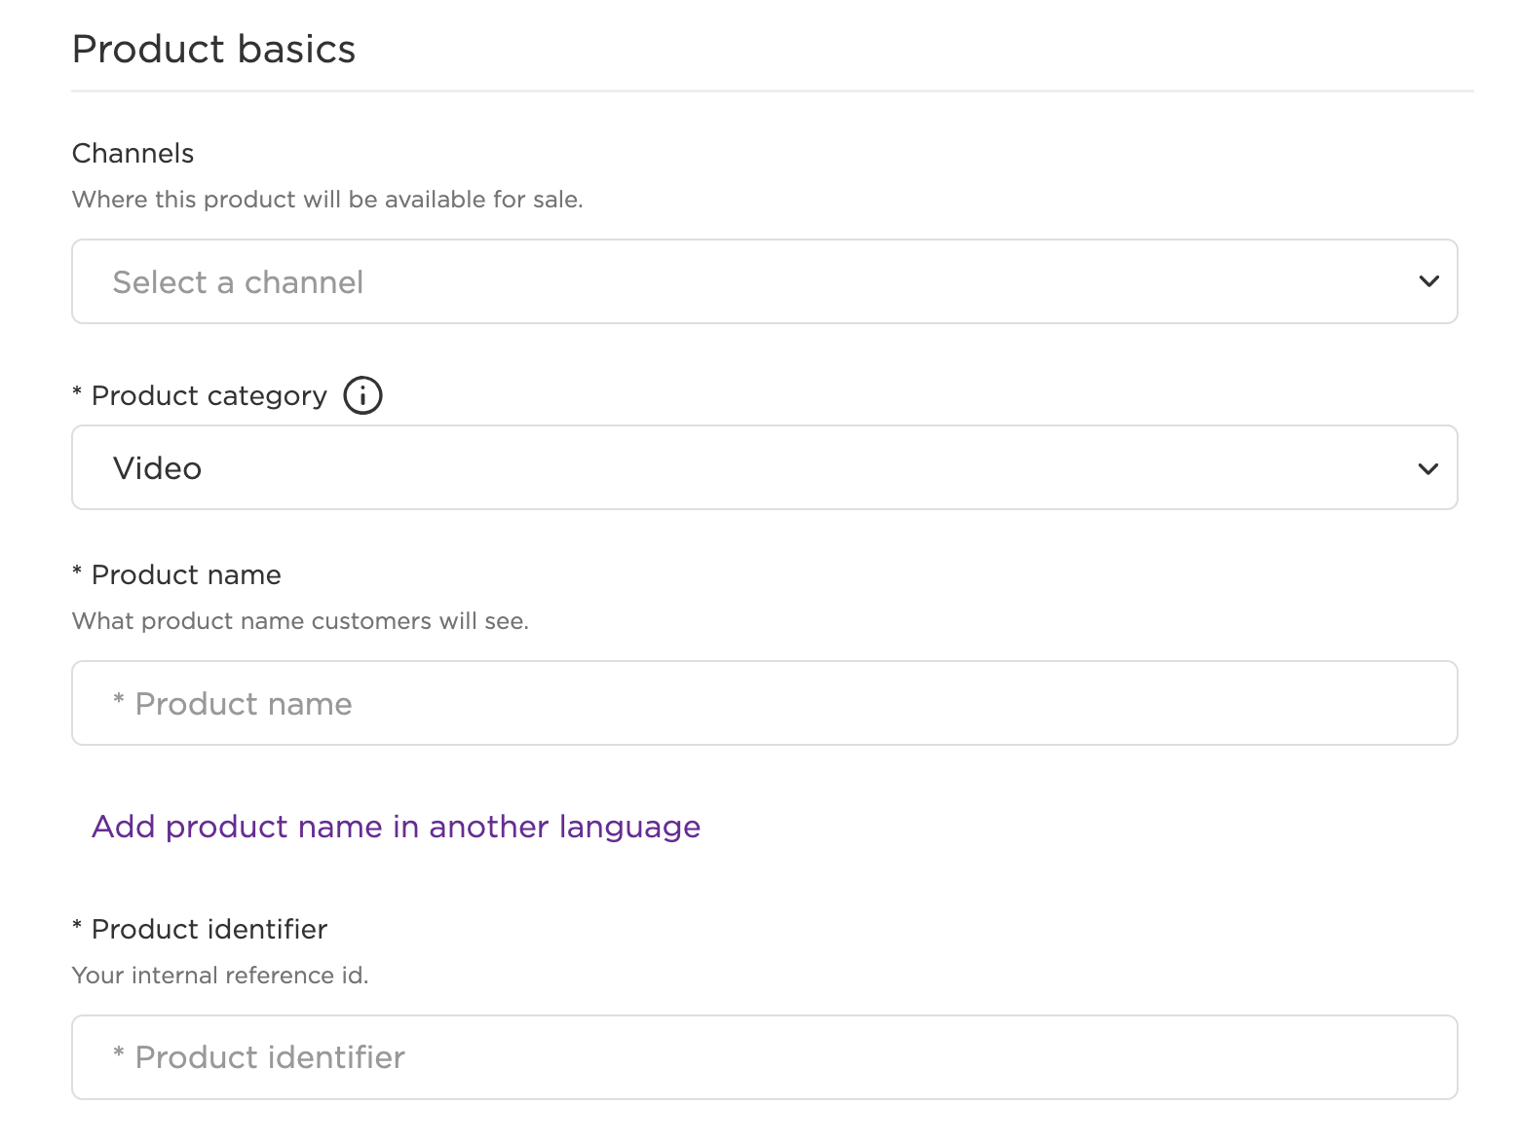The height and width of the screenshot is (1143, 1520).
Task: Focus the Product identifier input field
Action: (x=764, y=1057)
